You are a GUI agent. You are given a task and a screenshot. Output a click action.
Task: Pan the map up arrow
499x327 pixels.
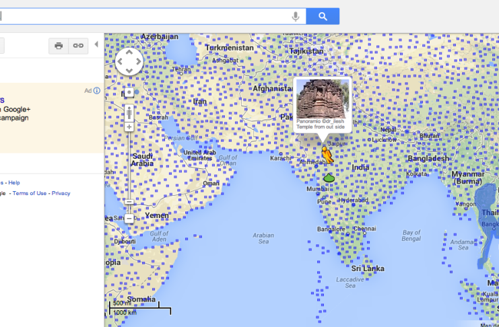[129, 53]
